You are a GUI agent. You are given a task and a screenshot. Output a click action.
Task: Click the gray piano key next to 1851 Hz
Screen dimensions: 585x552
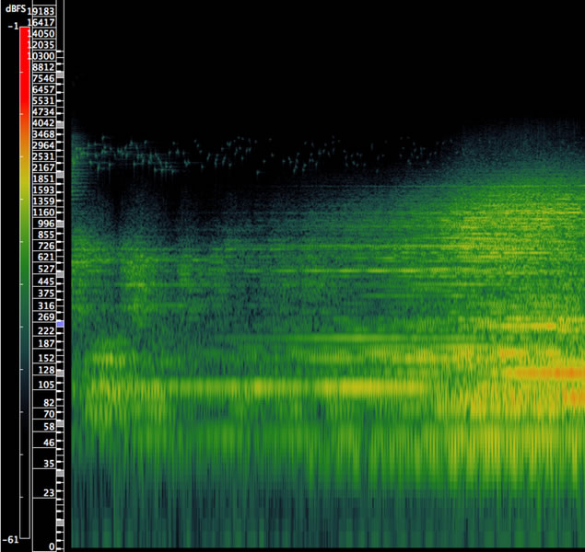point(61,174)
